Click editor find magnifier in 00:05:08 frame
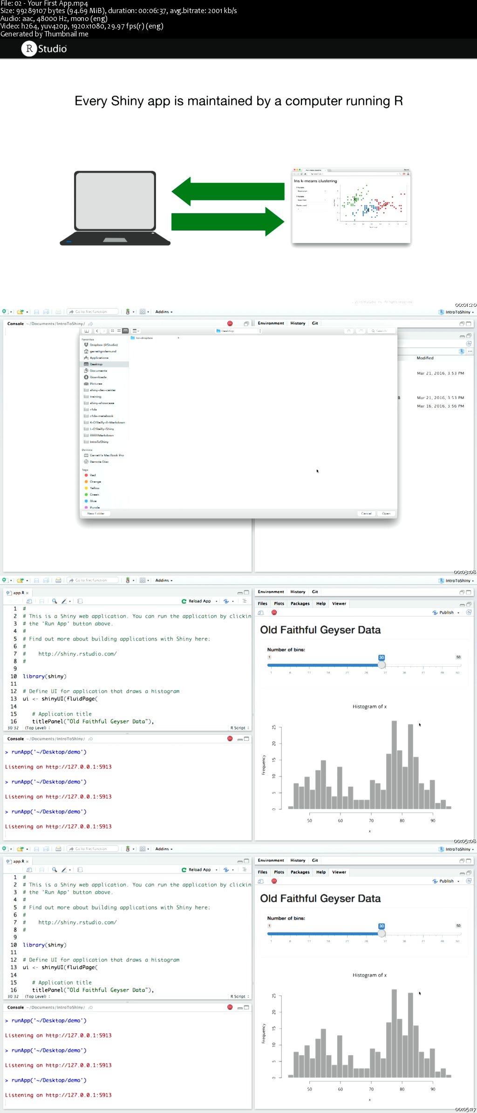477x1113 pixels. click(55, 601)
